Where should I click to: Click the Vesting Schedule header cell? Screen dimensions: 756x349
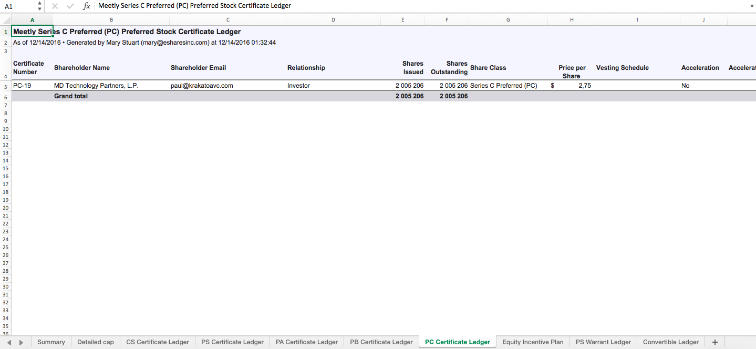pos(637,68)
